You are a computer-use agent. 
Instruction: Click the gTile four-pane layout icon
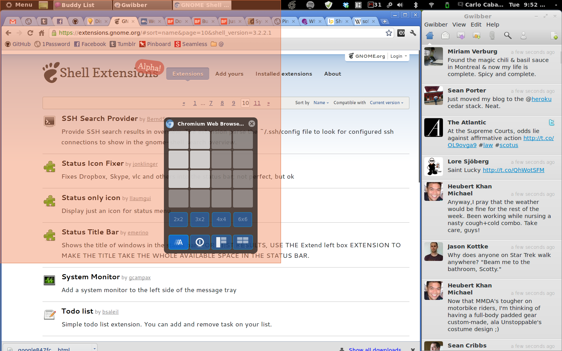[x=243, y=242]
